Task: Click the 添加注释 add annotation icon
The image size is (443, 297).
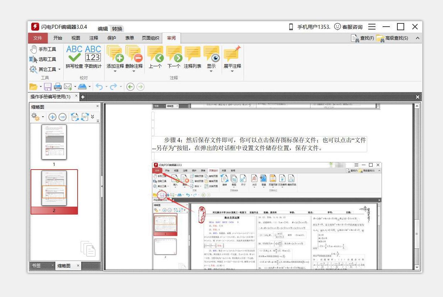Action: point(115,54)
